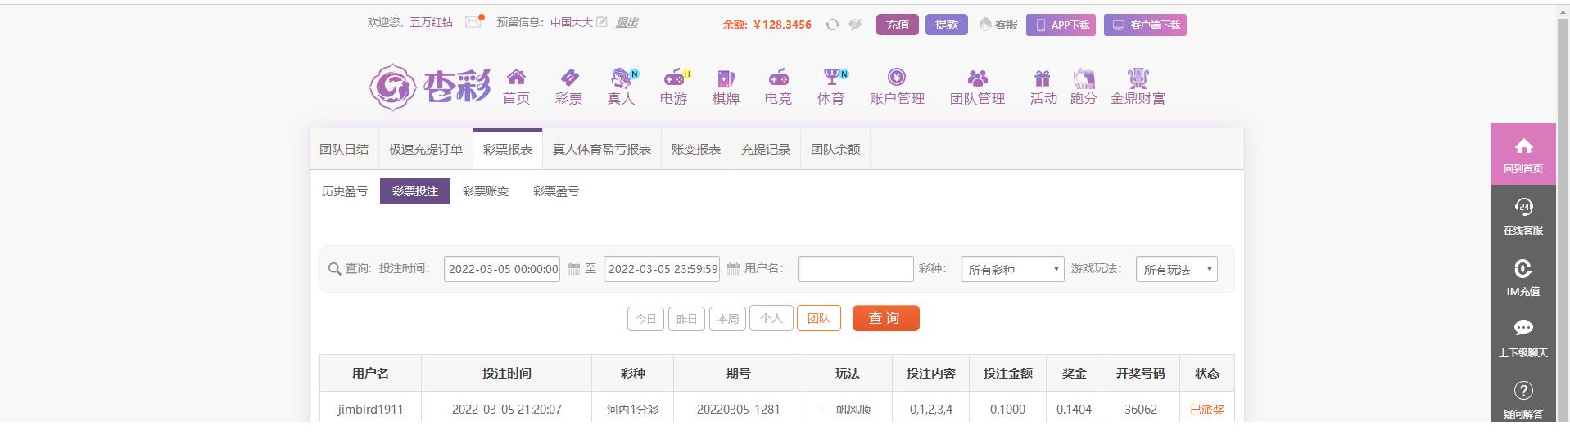Expand the 所有彩种 dropdown
1570x448 pixels.
point(1012,269)
